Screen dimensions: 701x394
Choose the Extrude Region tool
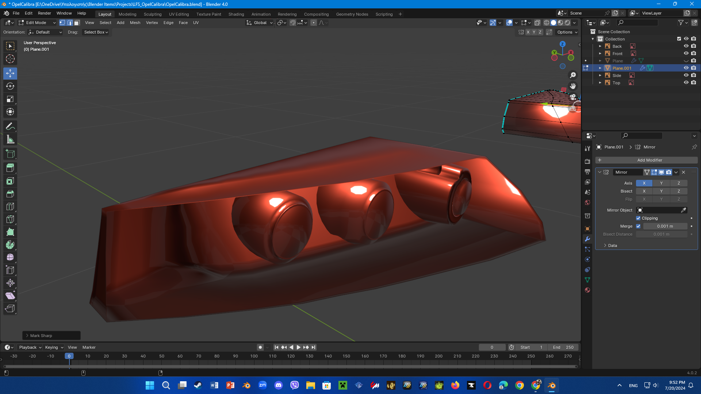click(10, 168)
